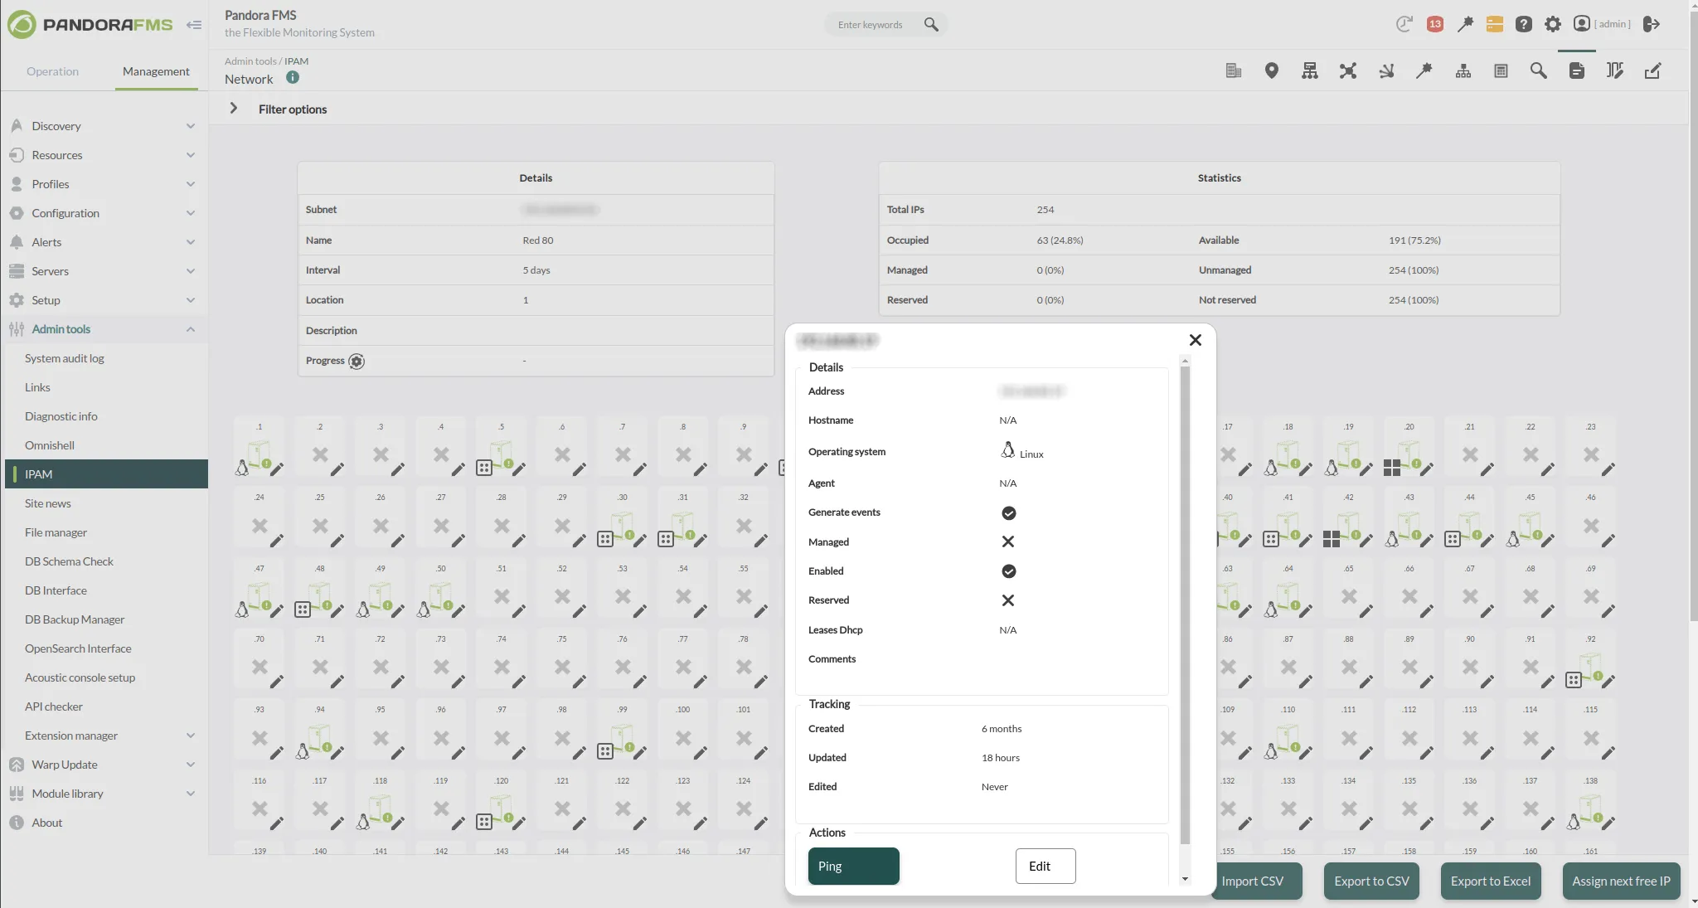Open the red 13 notifications badge

(1435, 24)
